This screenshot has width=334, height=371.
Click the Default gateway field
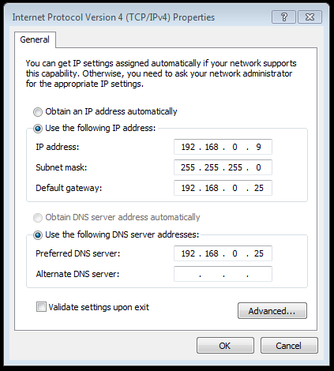(x=223, y=188)
